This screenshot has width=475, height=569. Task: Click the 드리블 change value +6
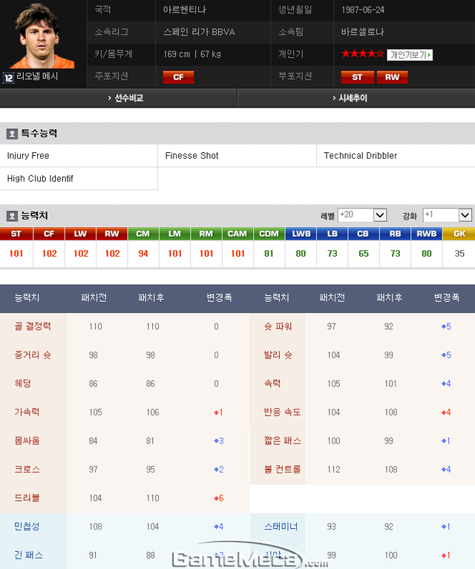click(x=219, y=498)
